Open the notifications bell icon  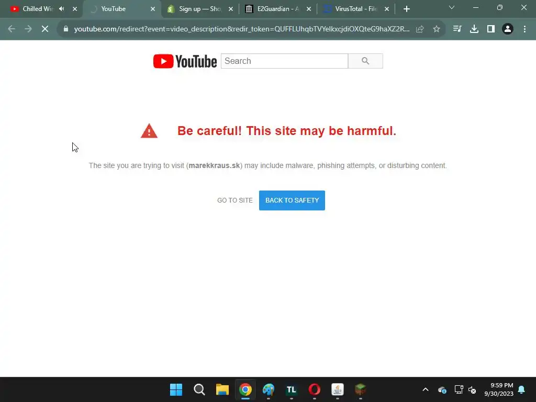522,389
